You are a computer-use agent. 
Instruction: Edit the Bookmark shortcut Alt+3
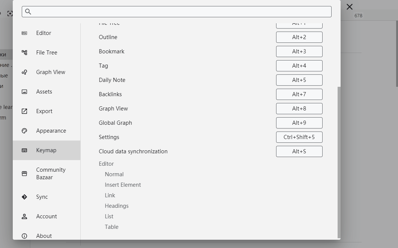299,51
